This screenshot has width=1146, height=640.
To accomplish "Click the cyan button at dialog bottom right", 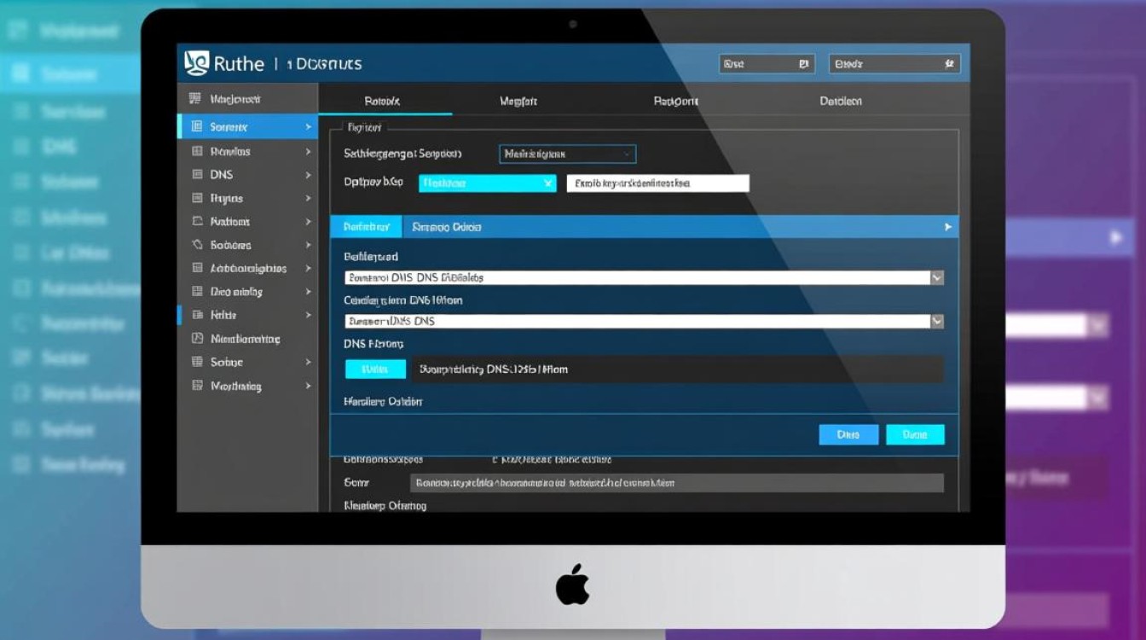I will coord(915,434).
